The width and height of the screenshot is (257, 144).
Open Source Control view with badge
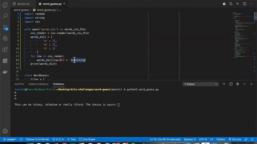pyautogui.click(x=5, y=27)
